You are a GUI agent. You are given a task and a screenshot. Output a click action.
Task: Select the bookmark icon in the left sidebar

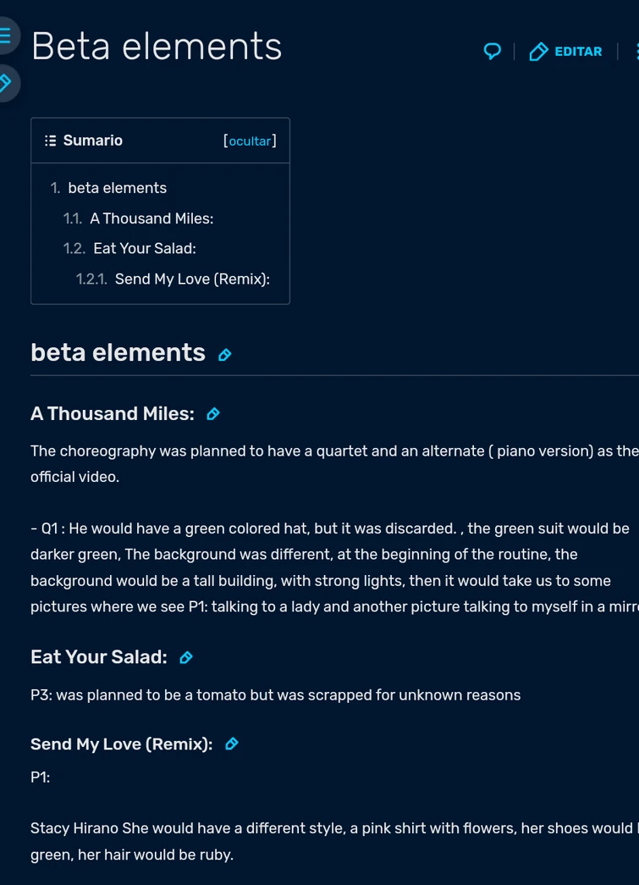tap(8, 84)
